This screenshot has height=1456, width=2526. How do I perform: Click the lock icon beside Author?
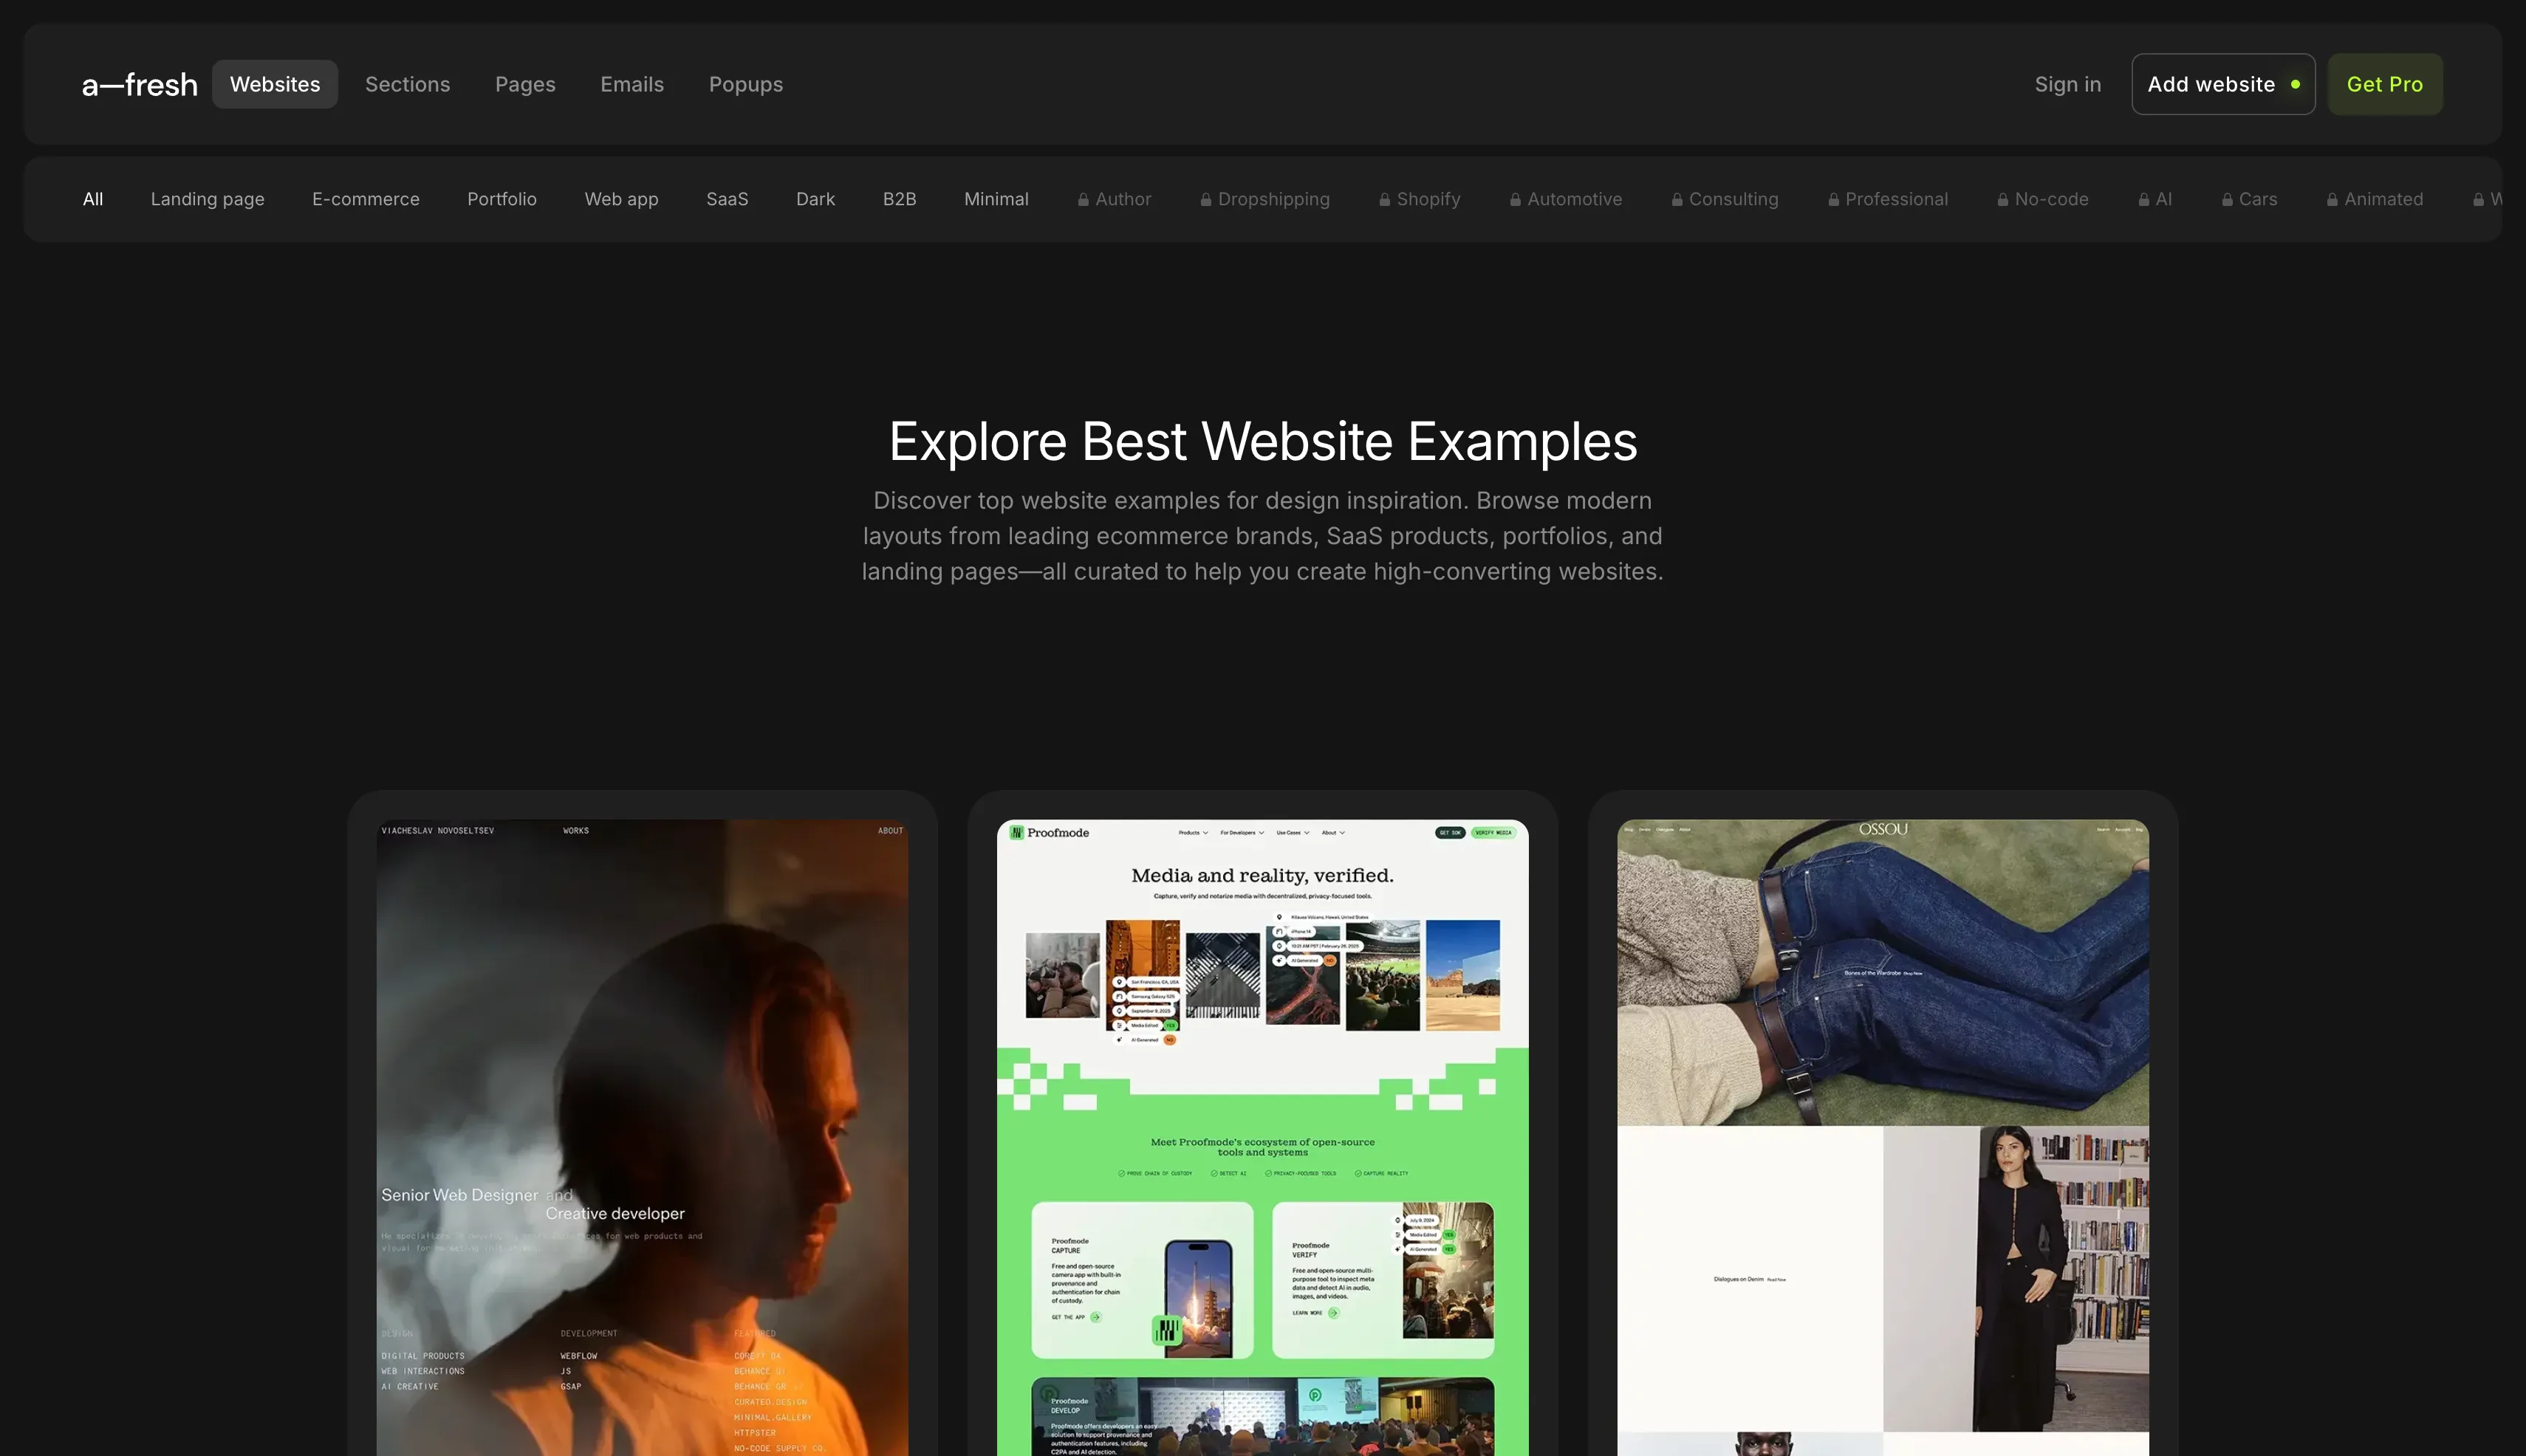coord(1083,200)
